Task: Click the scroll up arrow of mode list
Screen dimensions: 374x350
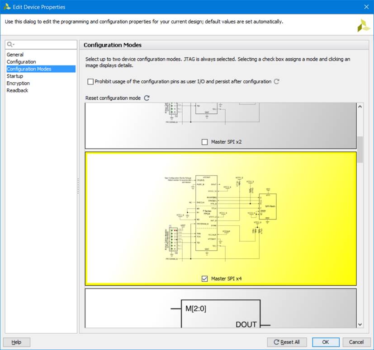Action: coord(360,107)
